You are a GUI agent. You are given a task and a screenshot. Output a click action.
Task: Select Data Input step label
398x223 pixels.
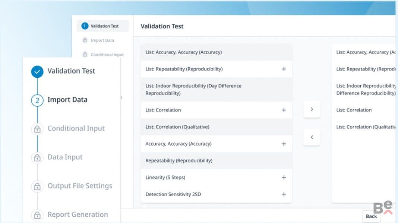pos(65,157)
